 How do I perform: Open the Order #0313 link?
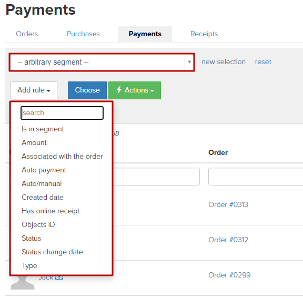(x=228, y=204)
